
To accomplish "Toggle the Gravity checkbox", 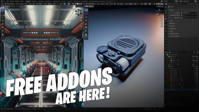I will 171,24.
